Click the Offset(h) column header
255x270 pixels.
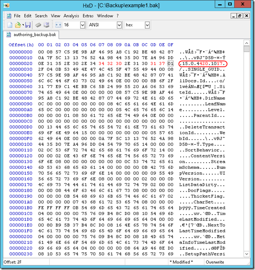21,45
